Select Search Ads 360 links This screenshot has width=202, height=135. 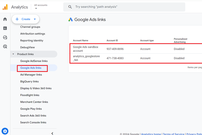pyautogui.click(x=33, y=116)
